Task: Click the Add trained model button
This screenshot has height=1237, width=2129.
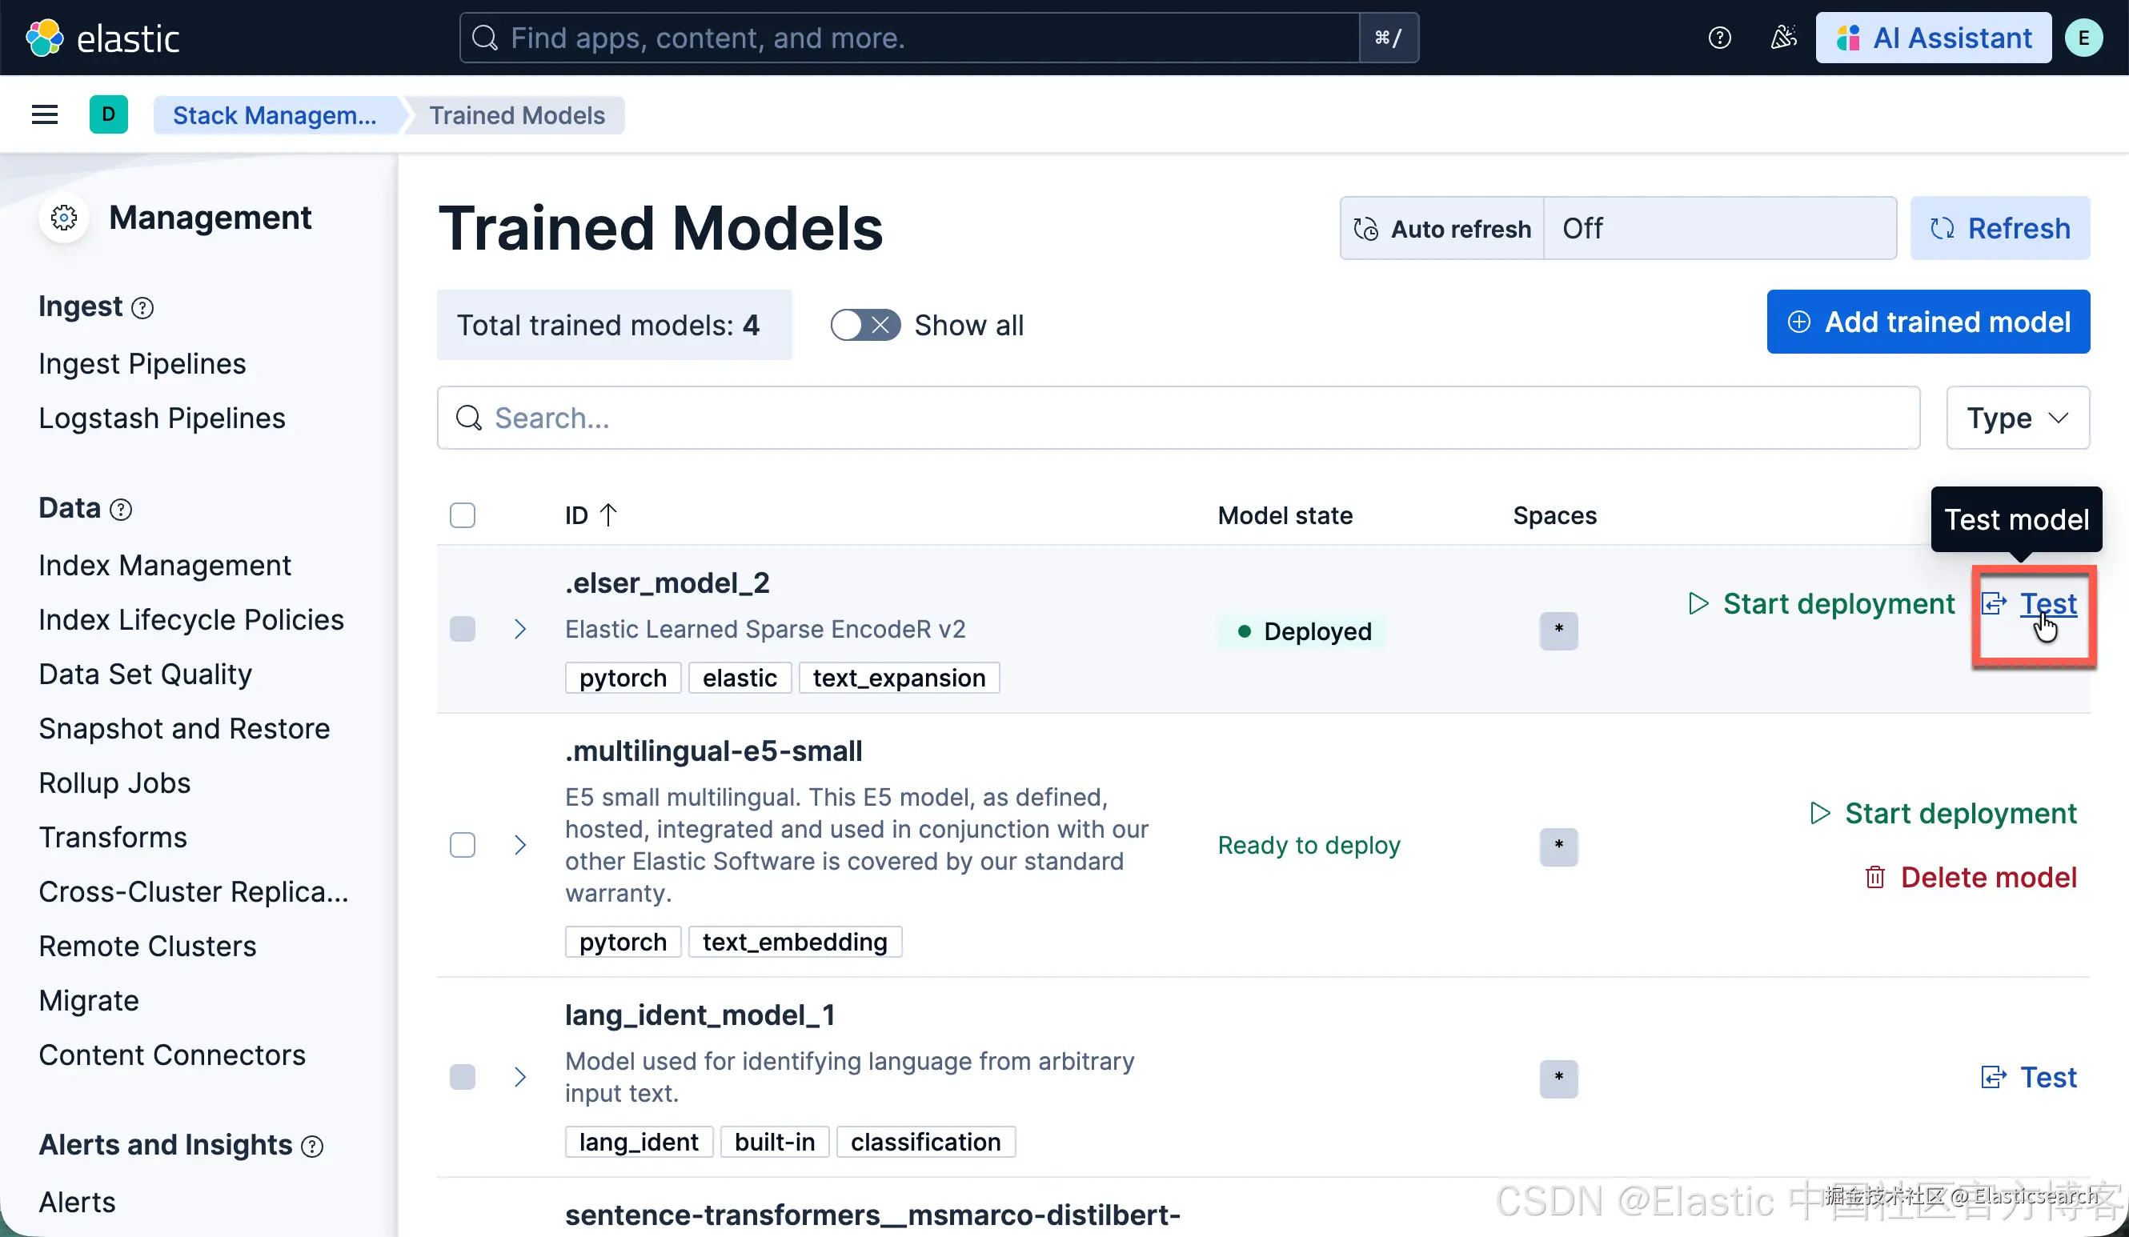Action: click(1928, 322)
